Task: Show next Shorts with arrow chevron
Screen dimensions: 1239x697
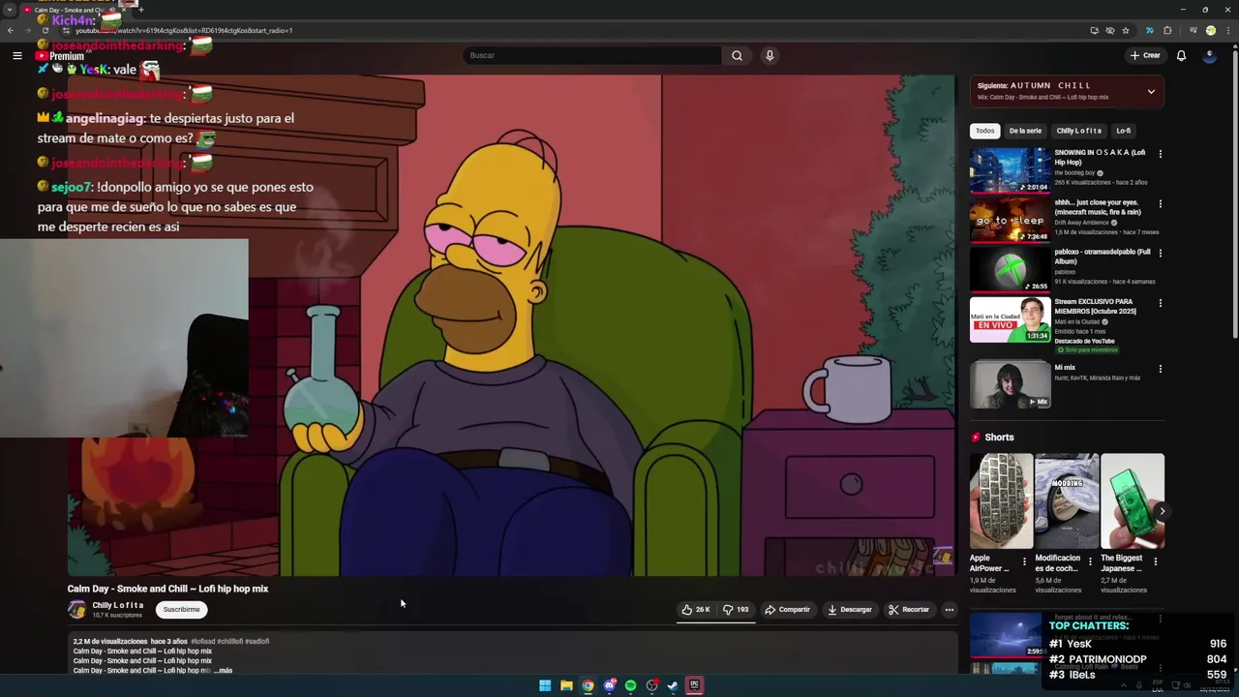Action: [1162, 511]
